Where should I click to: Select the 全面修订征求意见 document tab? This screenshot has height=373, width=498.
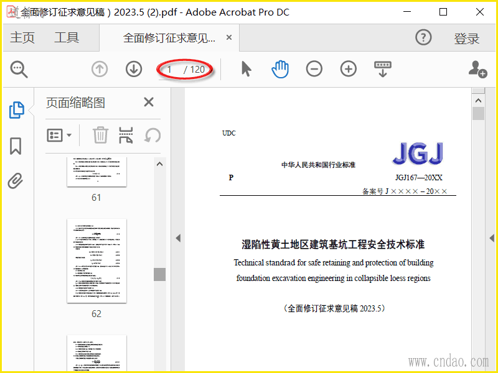tap(169, 38)
